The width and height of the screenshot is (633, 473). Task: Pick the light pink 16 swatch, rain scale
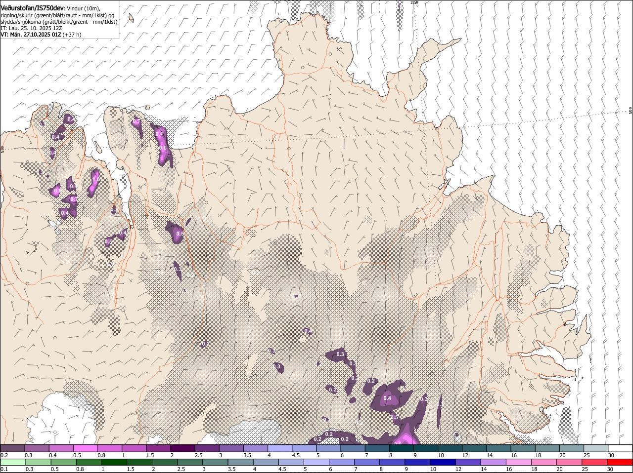click(518, 462)
